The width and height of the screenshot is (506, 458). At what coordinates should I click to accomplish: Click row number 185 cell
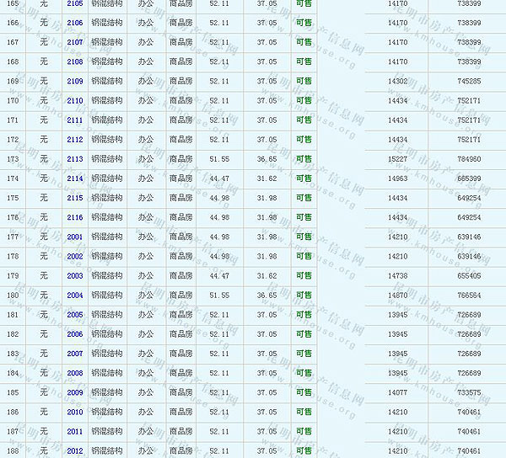(x=12, y=392)
